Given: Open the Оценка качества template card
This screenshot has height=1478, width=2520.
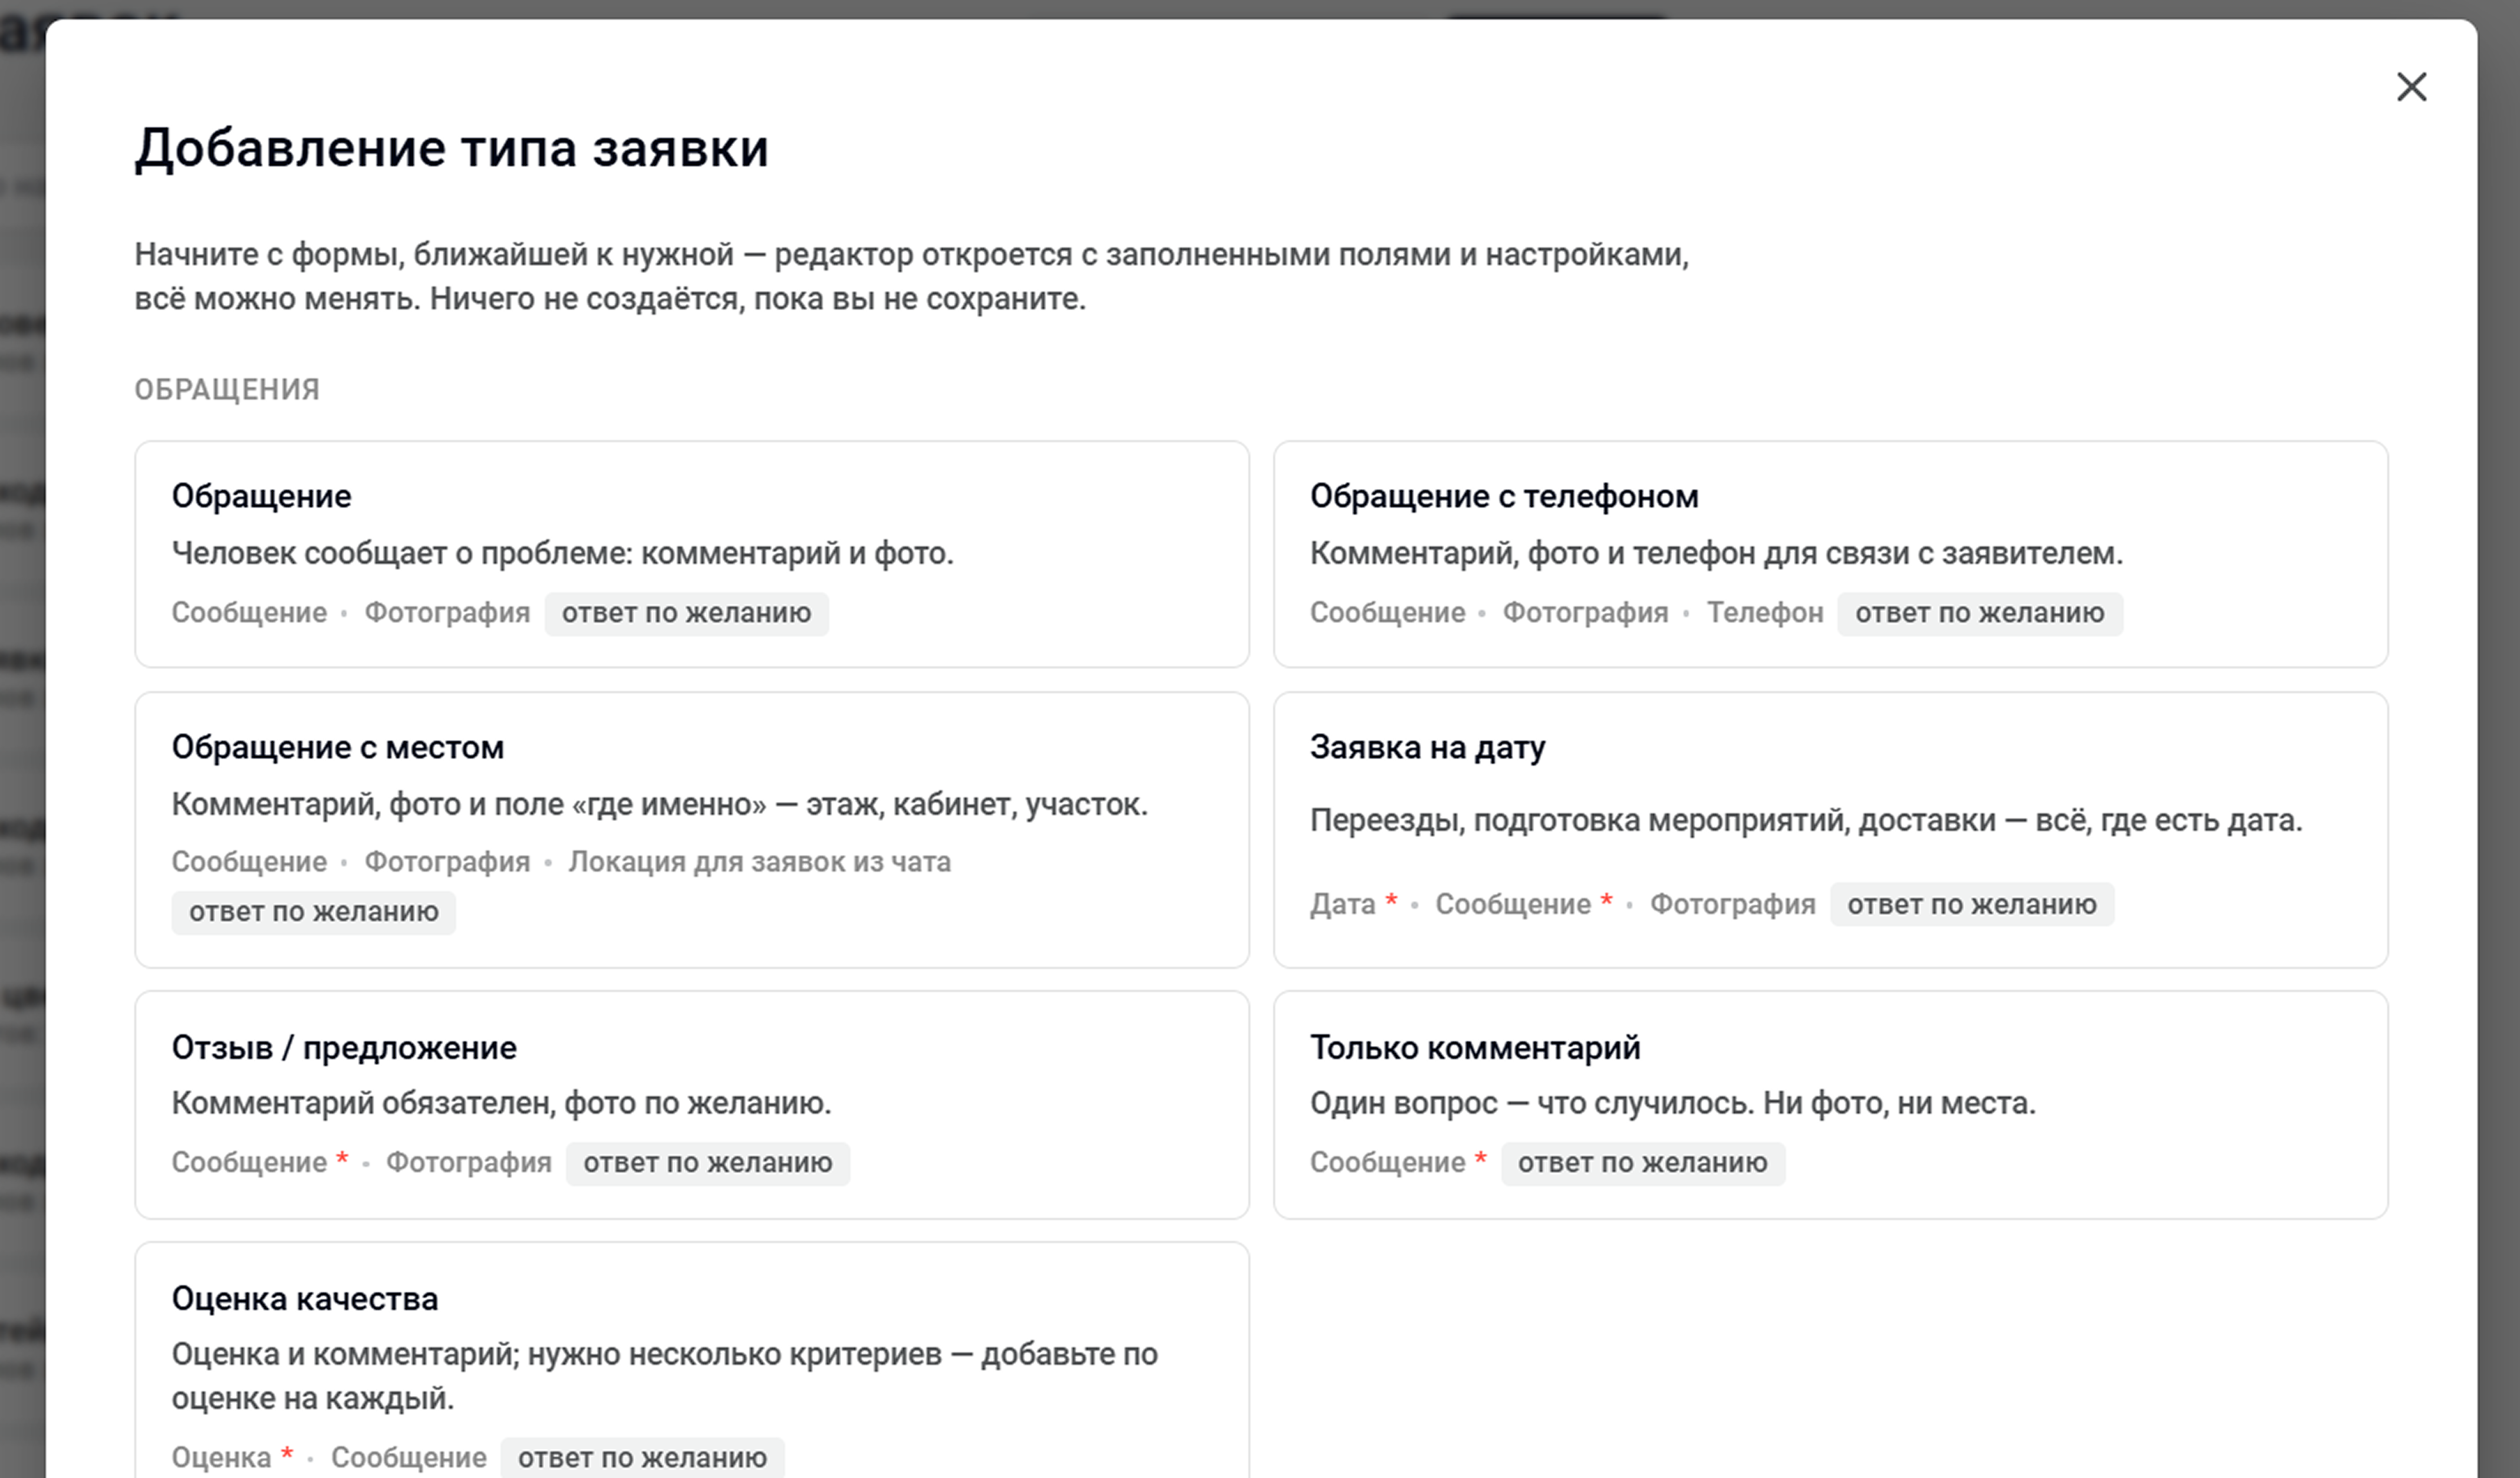Looking at the screenshot, I should (x=692, y=1360).
